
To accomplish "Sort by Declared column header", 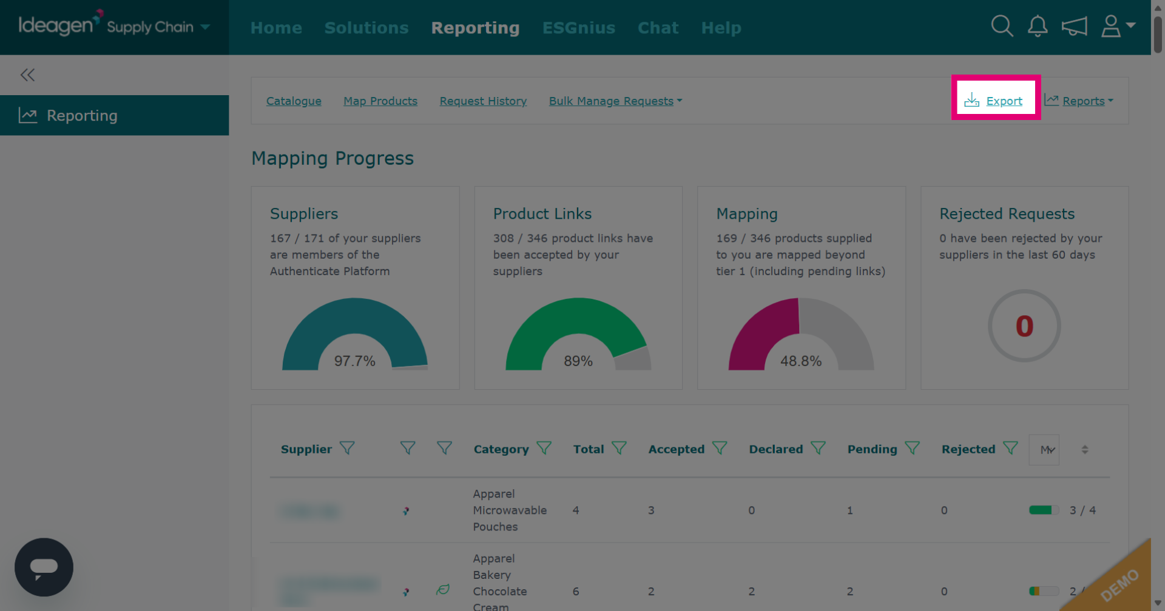I will click(x=775, y=449).
